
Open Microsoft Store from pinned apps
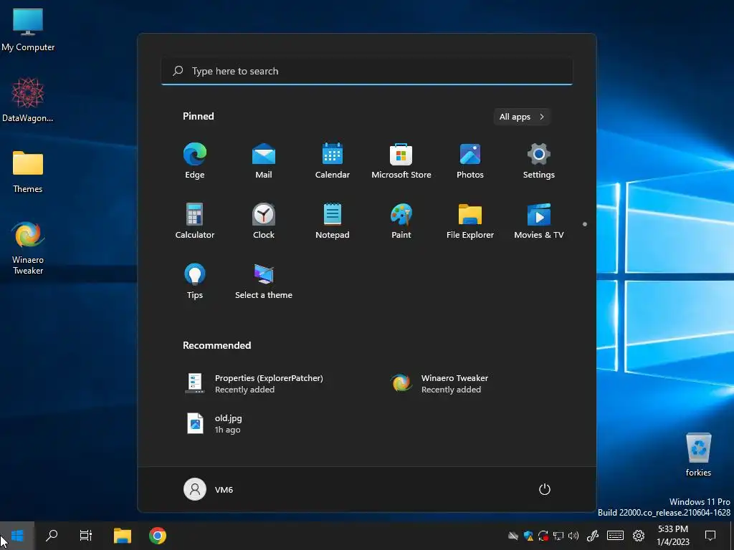click(401, 161)
